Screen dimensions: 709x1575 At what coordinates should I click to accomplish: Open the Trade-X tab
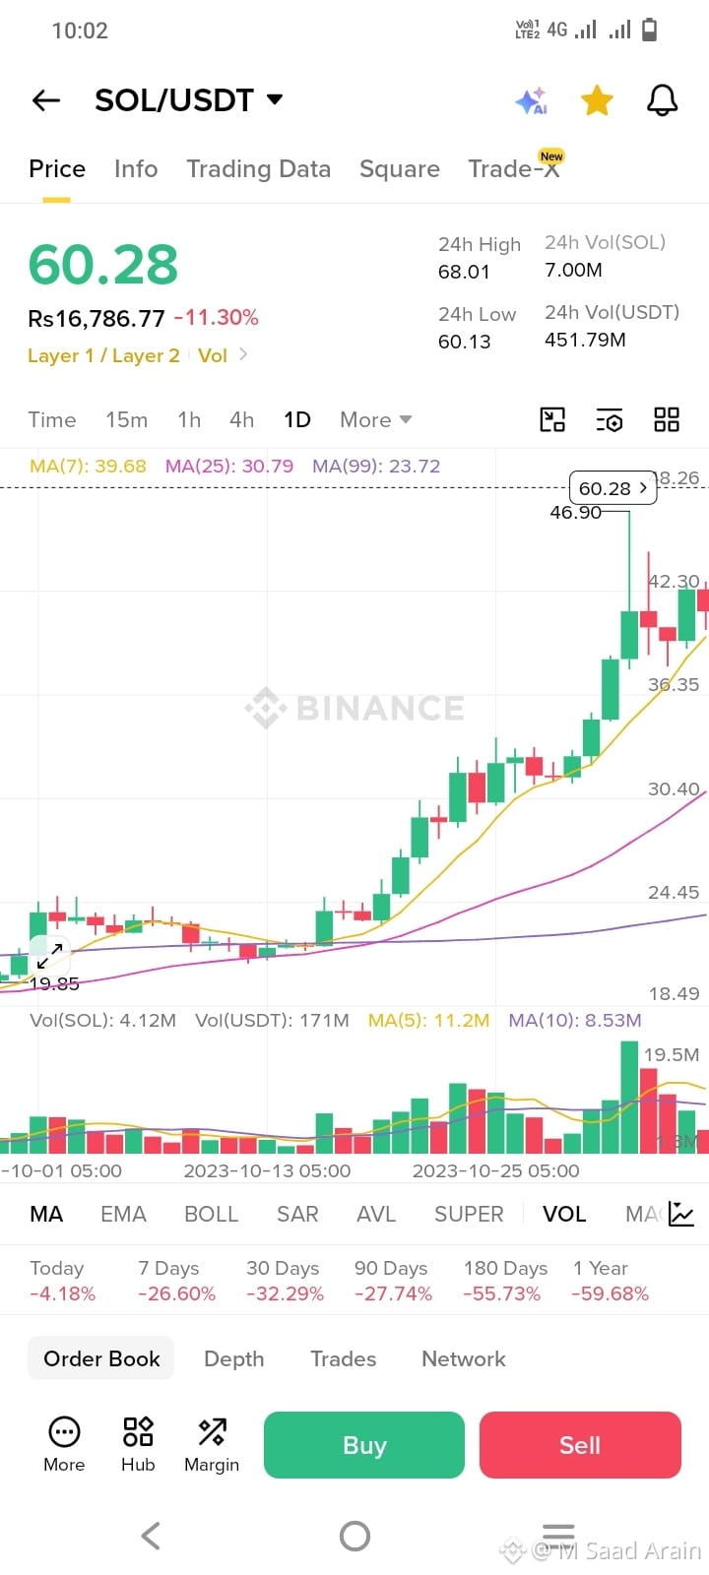point(514,168)
